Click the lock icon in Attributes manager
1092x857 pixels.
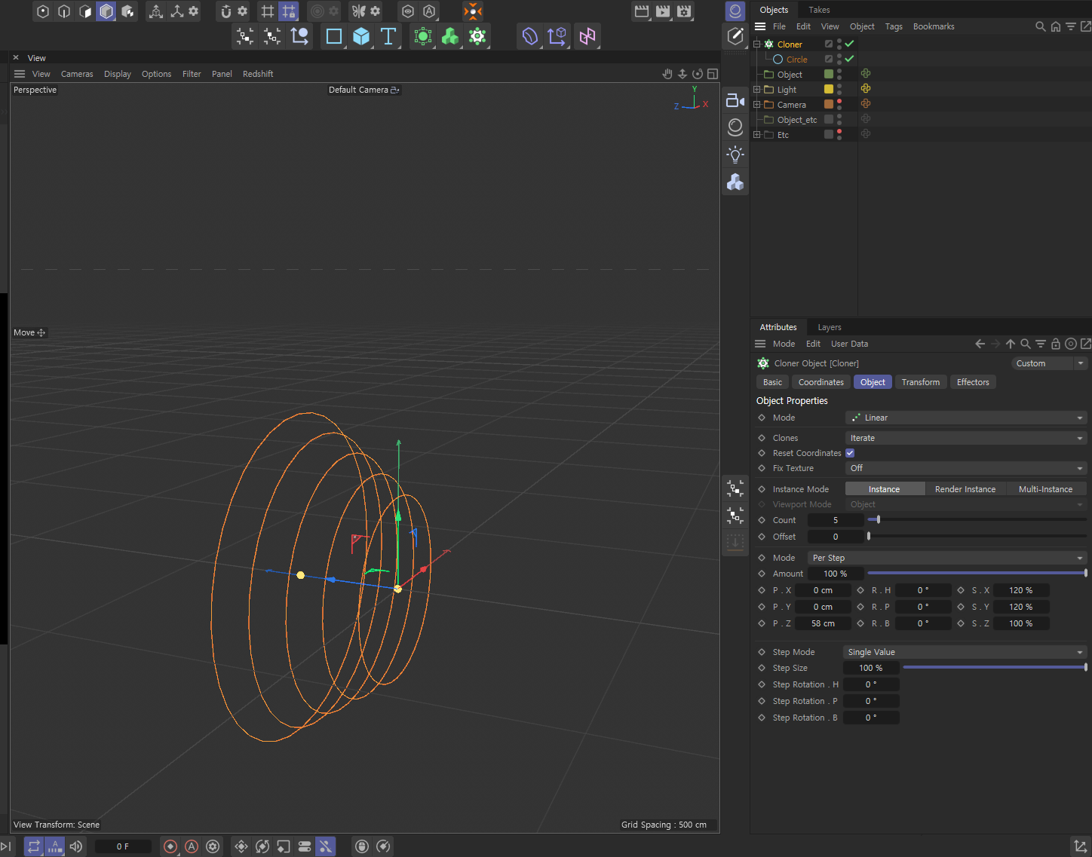(x=1056, y=344)
